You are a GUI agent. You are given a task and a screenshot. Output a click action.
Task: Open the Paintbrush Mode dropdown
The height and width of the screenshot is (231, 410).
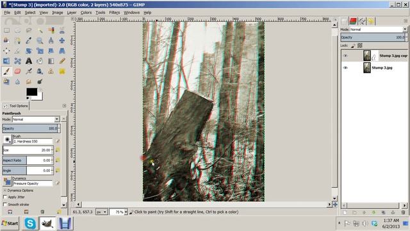[36, 119]
